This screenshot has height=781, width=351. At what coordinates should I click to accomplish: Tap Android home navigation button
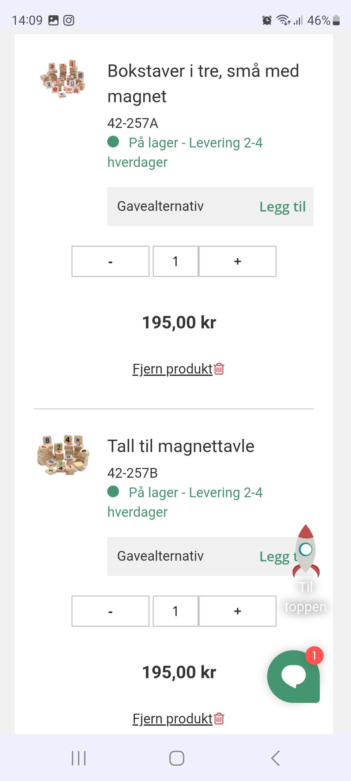point(177,758)
